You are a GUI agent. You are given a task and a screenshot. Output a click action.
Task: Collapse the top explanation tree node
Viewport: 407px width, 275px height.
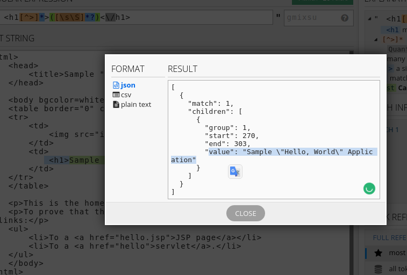pos(369,19)
